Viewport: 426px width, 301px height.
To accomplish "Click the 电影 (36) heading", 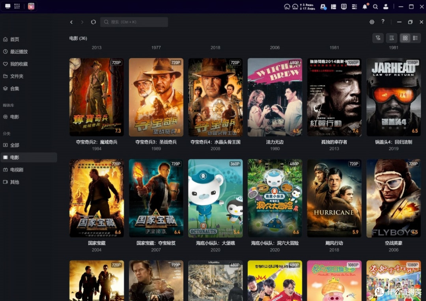I will pos(78,38).
